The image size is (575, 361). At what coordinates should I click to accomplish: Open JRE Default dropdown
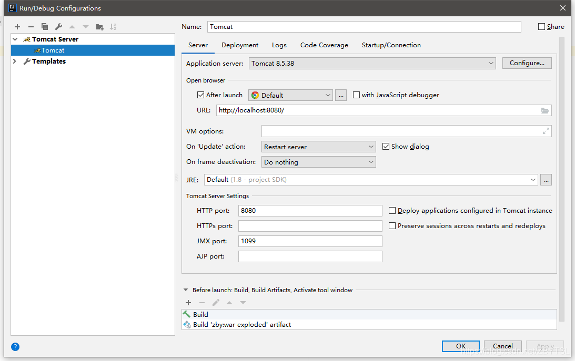[371, 180]
